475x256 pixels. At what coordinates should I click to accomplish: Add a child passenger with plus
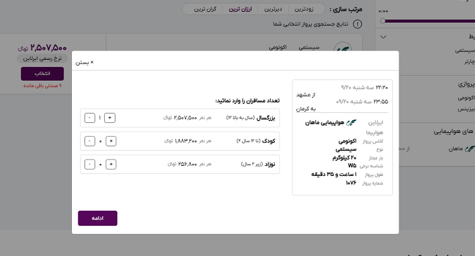tap(111, 141)
